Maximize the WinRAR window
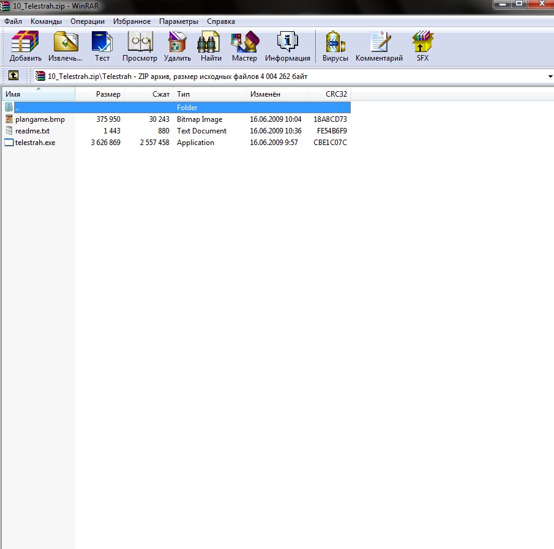The image size is (554, 549). 519,4
